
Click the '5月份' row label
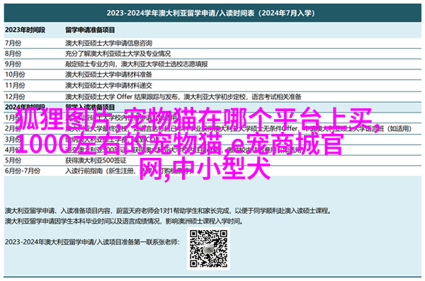[x=13, y=161]
